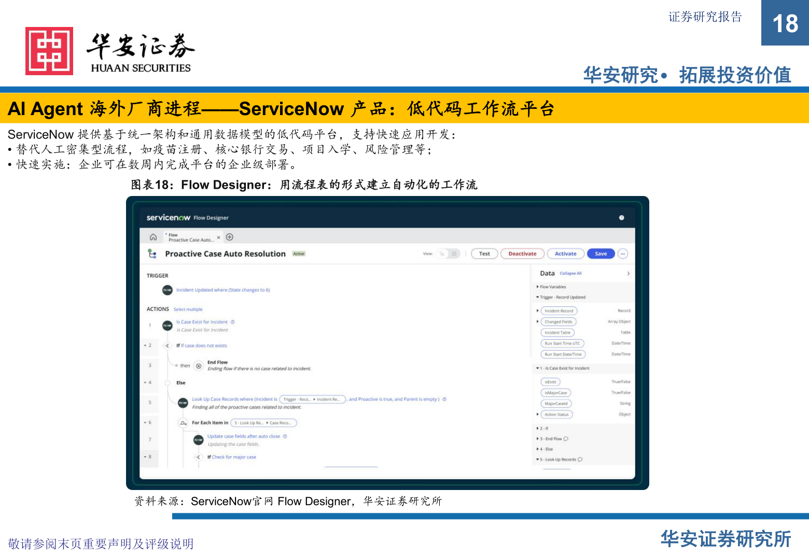Image resolution: width=809 pixels, height=560 pixels.
Task: Click the Else step node circle
Action: click(167, 383)
